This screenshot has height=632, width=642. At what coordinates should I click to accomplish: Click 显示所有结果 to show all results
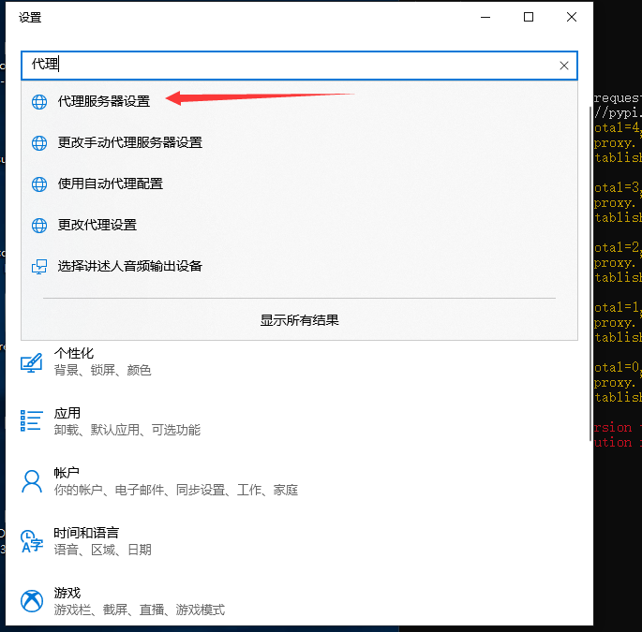pyautogui.click(x=299, y=320)
